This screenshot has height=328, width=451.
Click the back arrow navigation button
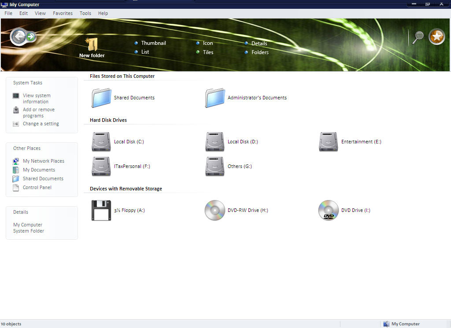tap(18, 37)
